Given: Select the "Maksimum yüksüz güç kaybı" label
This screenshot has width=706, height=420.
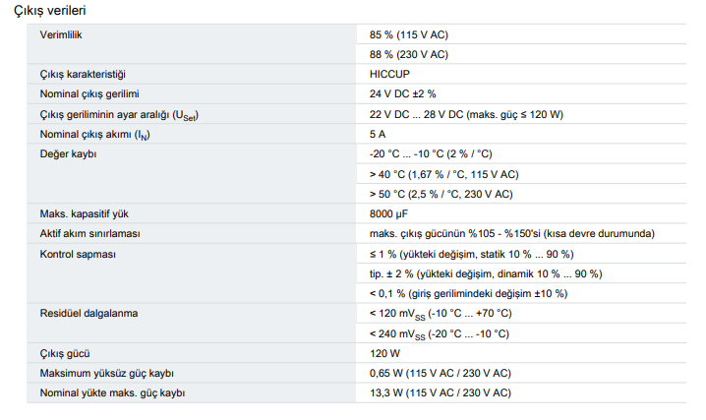Looking at the screenshot, I should [106, 374].
